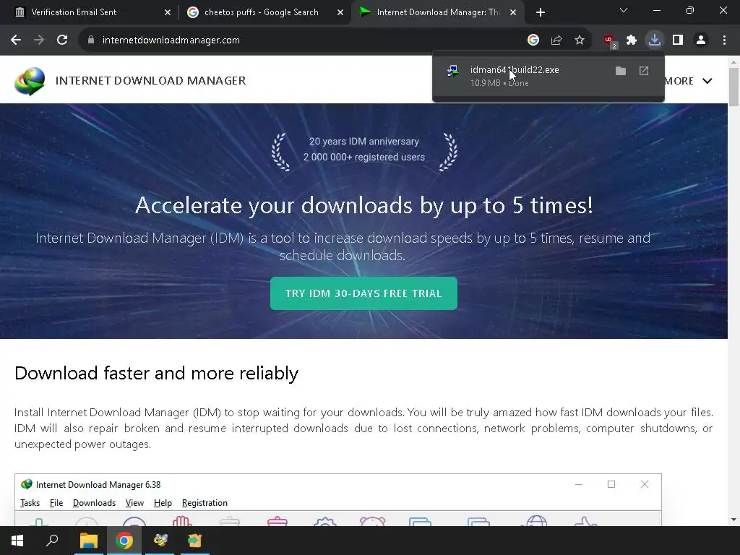This screenshot has width=740, height=555.
Task: Click the padlock site info icon
Action: click(x=91, y=40)
